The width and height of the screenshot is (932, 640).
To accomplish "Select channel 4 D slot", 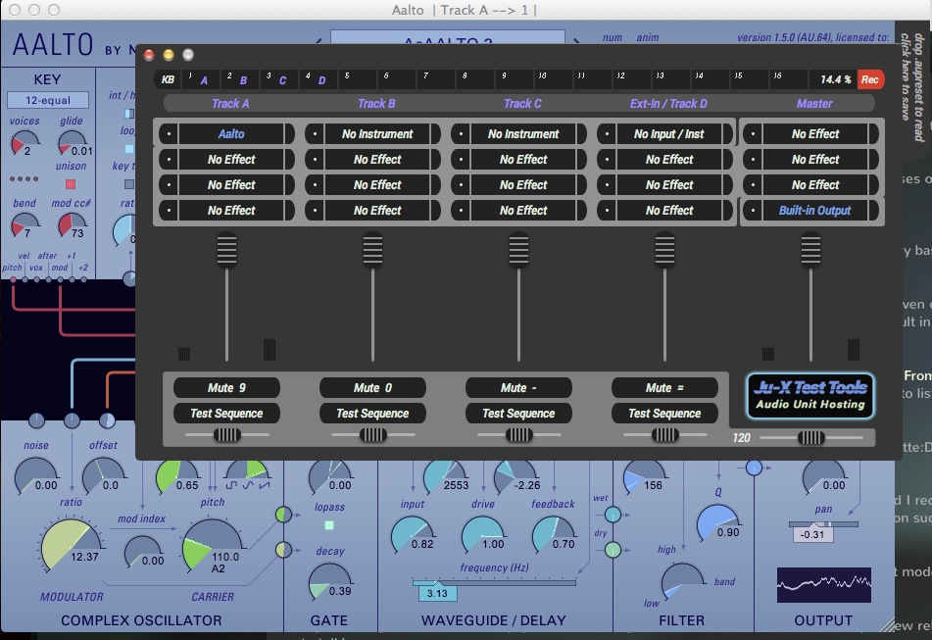I will click(318, 79).
